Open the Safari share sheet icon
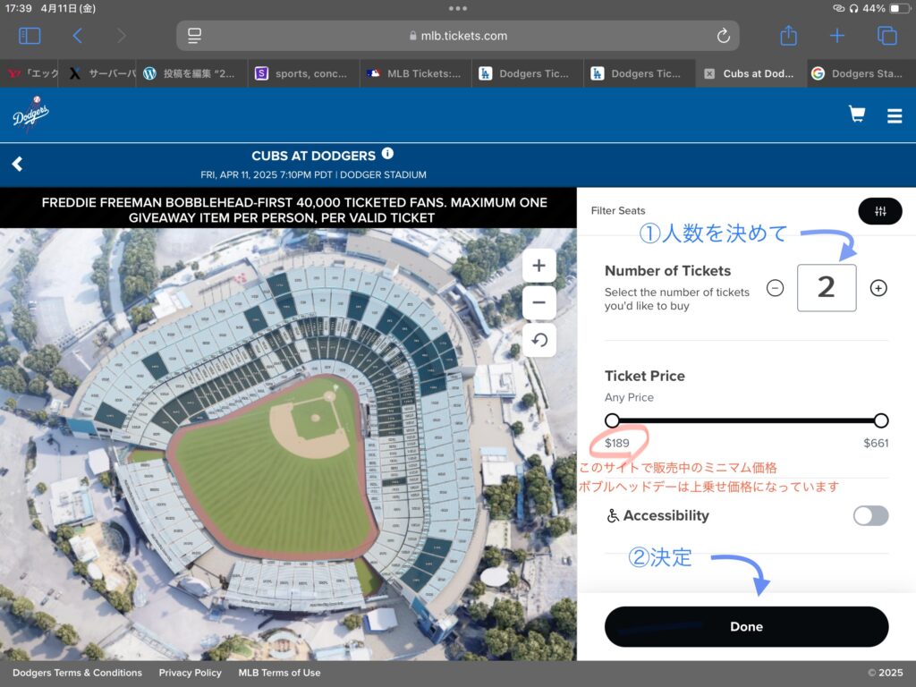Viewport: 916px width, 687px height. tap(789, 35)
